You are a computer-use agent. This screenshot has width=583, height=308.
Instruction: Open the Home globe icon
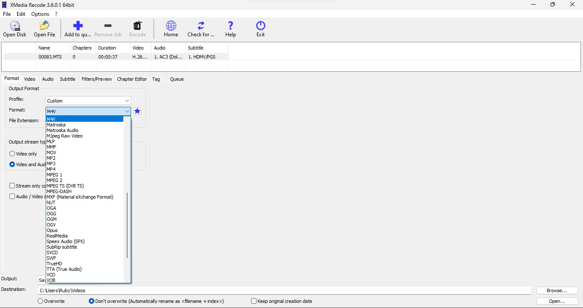171,26
